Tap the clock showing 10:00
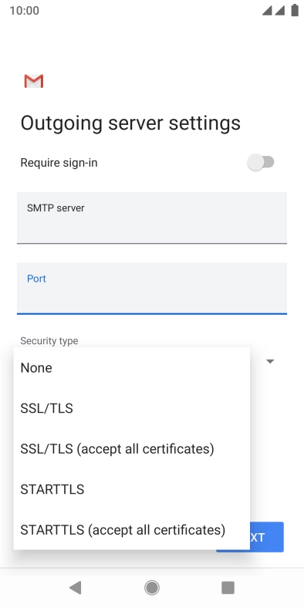This screenshot has height=608, width=304. (x=25, y=11)
